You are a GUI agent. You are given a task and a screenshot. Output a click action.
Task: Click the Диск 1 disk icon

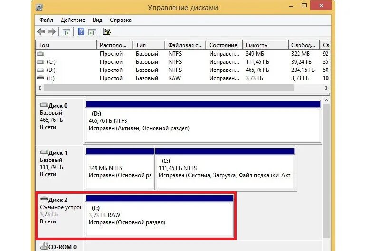click(x=44, y=152)
